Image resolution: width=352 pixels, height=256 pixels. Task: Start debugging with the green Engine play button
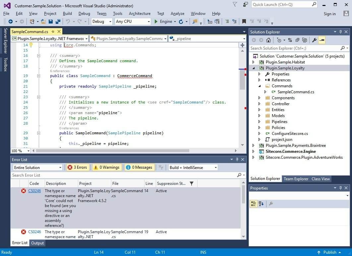[x=156, y=21]
